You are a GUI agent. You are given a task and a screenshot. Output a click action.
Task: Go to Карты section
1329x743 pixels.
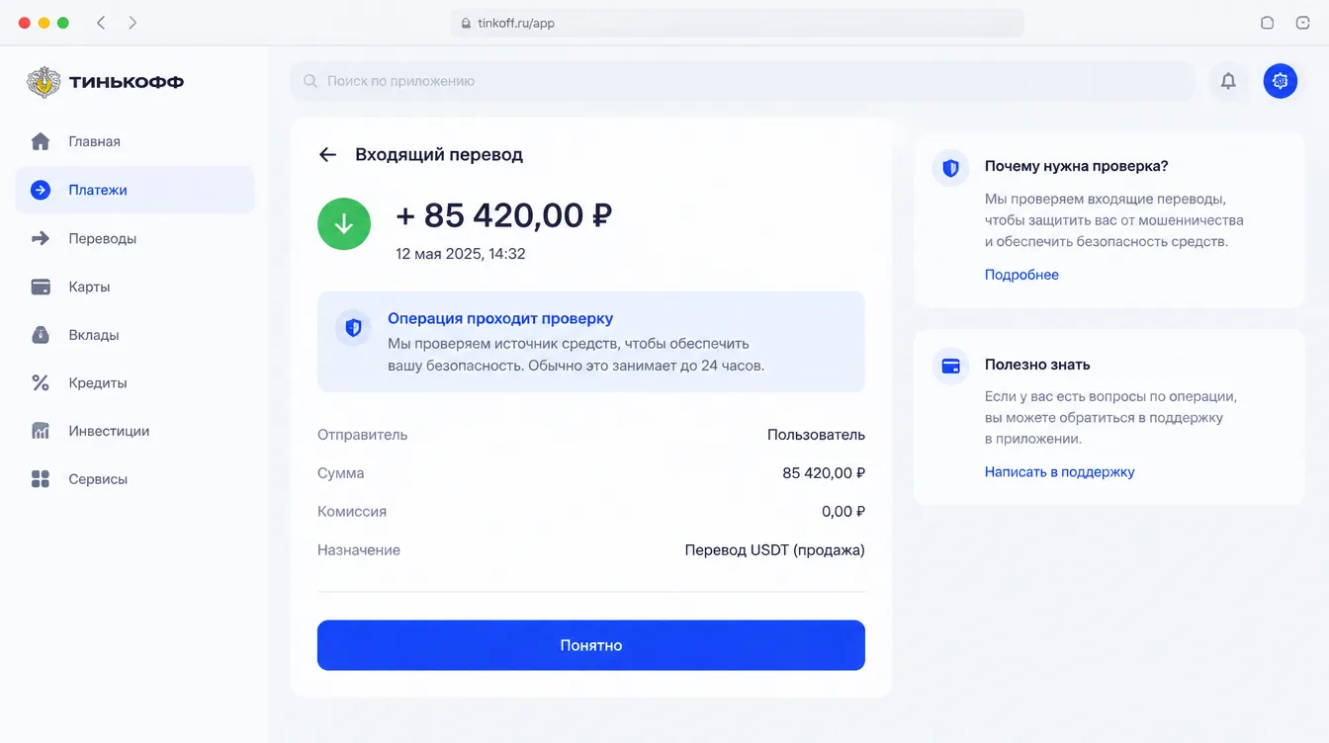pos(134,287)
